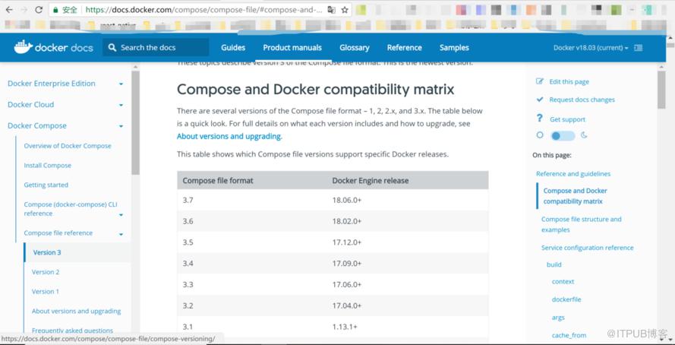Image resolution: width=675 pixels, height=345 pixels.
Task: Open the Reference menu
Action: coord(404,47)
